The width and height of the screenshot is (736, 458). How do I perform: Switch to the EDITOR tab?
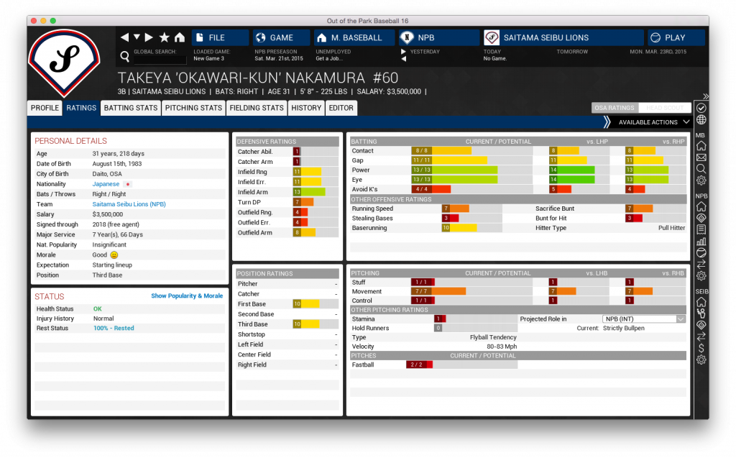pyautogui.click(x=341, y=108)
